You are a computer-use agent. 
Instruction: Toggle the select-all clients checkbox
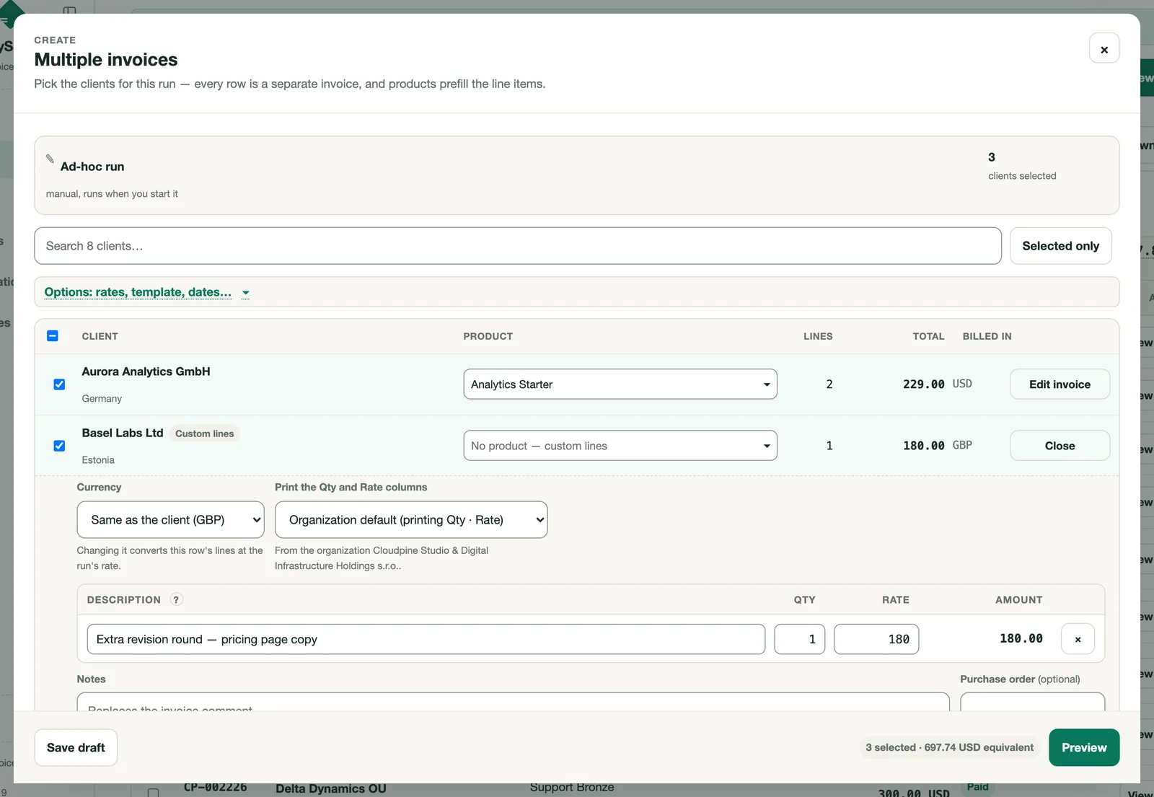tap(53, 336)
